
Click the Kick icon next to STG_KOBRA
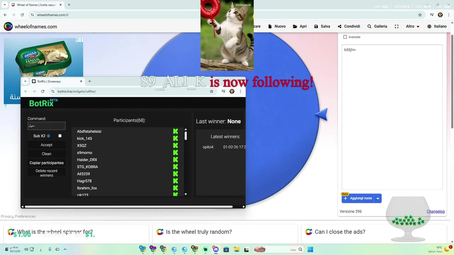pos(176,167)
